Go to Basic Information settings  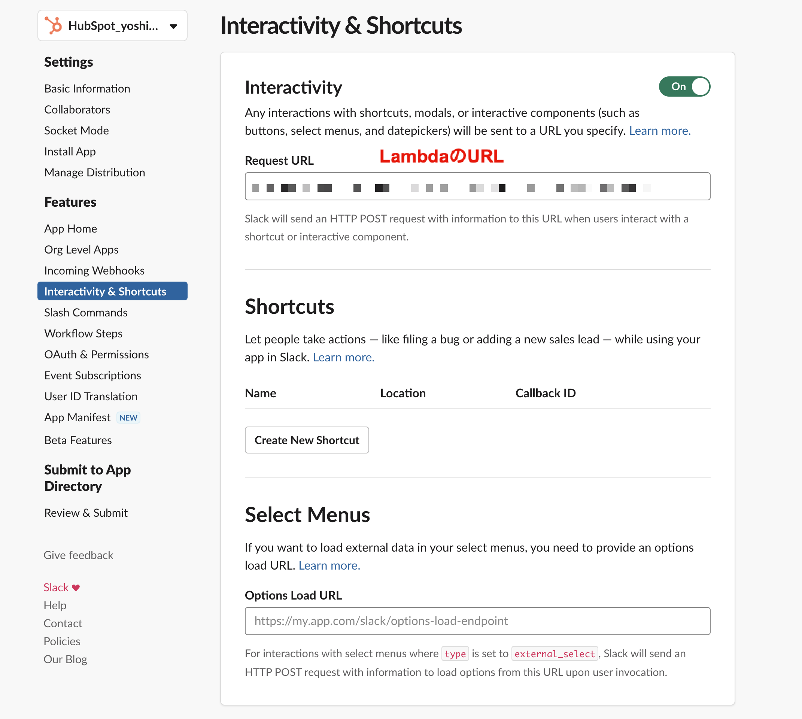tap(87, 88)
